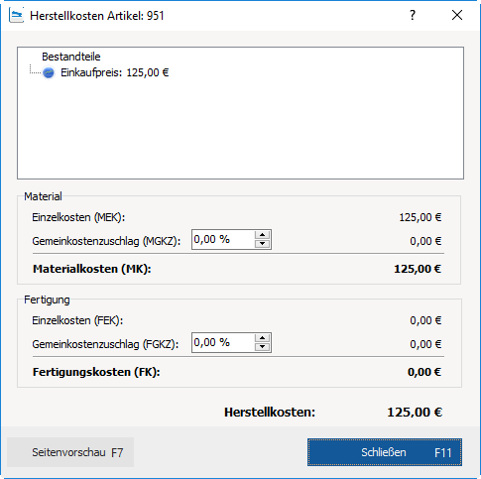
Task: Click the Einzelkosten (FEK) label
Action: point(77,320)
